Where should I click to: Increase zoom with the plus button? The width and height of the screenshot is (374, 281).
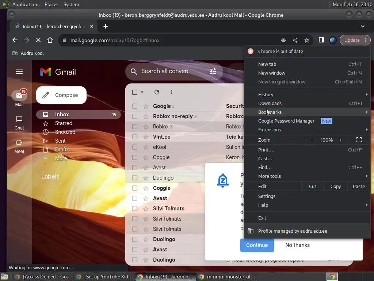[341, 140]
